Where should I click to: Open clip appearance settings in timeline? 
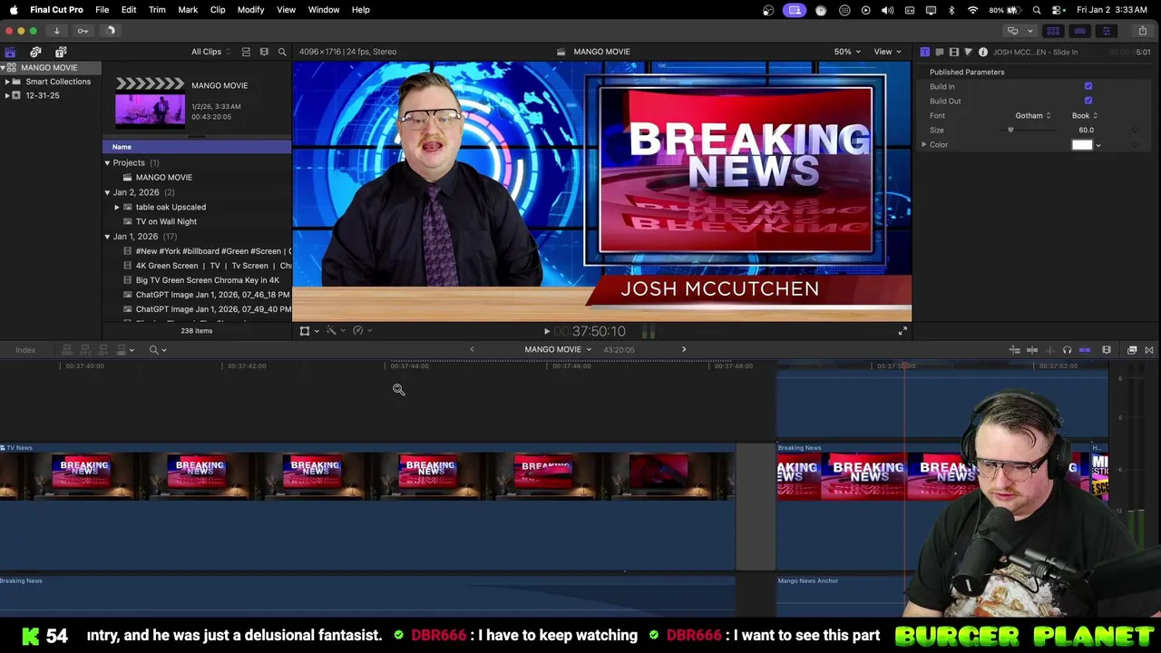tap(1107, 350)
